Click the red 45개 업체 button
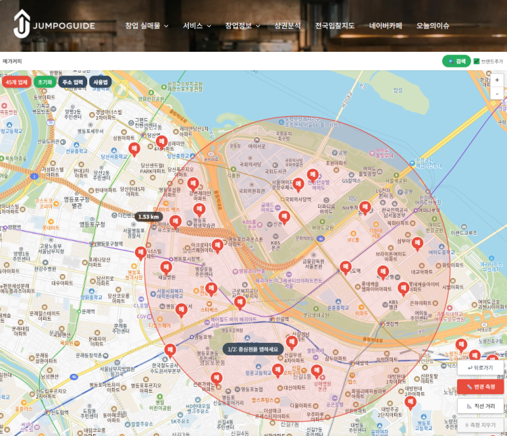Screen dimensions: 507x436 (16, 82)
